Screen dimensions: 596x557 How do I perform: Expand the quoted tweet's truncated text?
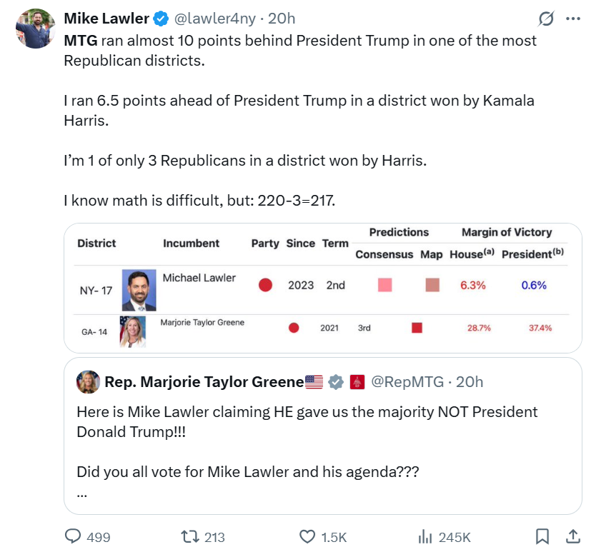point(81,493)
